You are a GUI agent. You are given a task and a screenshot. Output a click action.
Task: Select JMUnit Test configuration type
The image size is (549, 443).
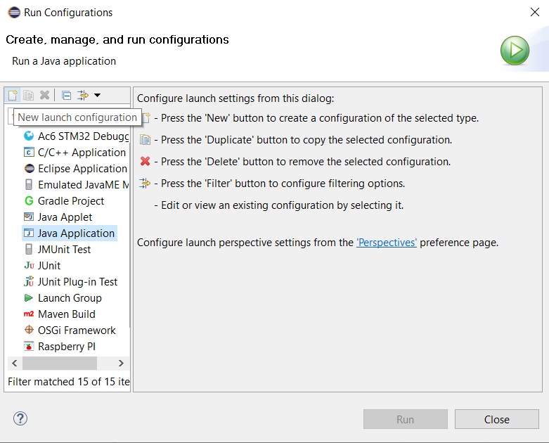click(57, 250)
